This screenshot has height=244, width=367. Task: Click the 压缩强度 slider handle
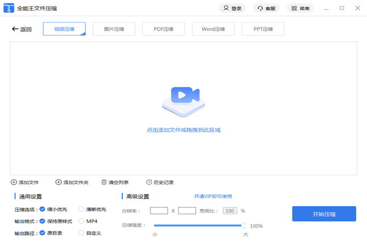pyautogui.click(x=244, y=225)
